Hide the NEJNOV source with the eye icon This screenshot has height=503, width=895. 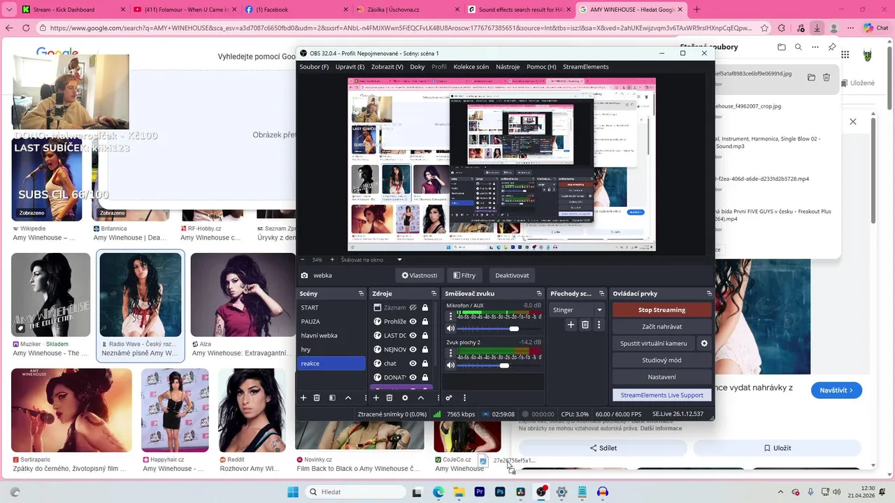point(413,349)
